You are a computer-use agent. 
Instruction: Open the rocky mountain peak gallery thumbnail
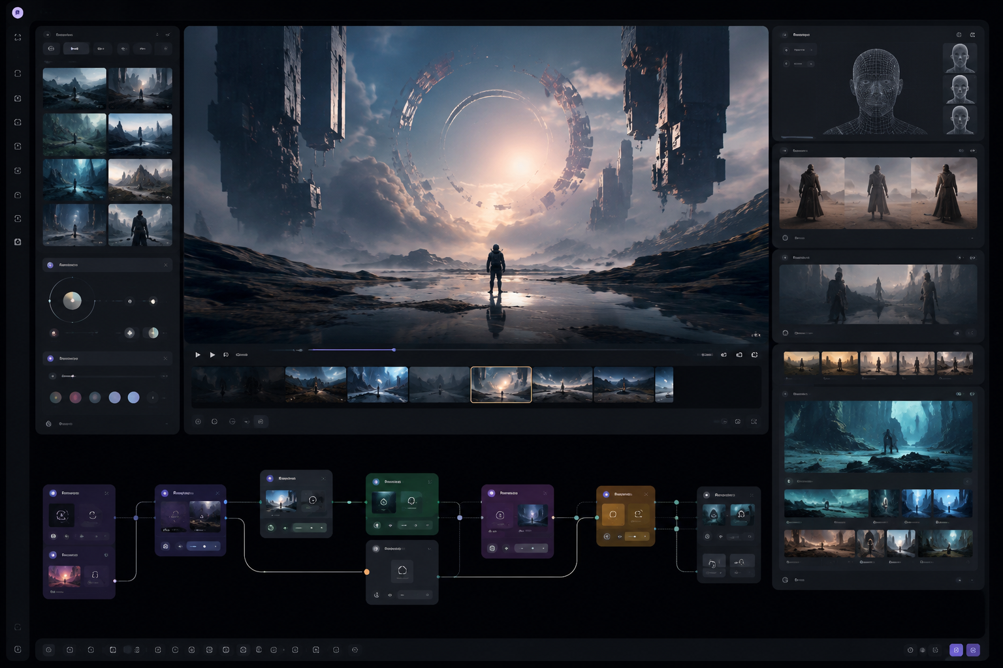point(140,179)
